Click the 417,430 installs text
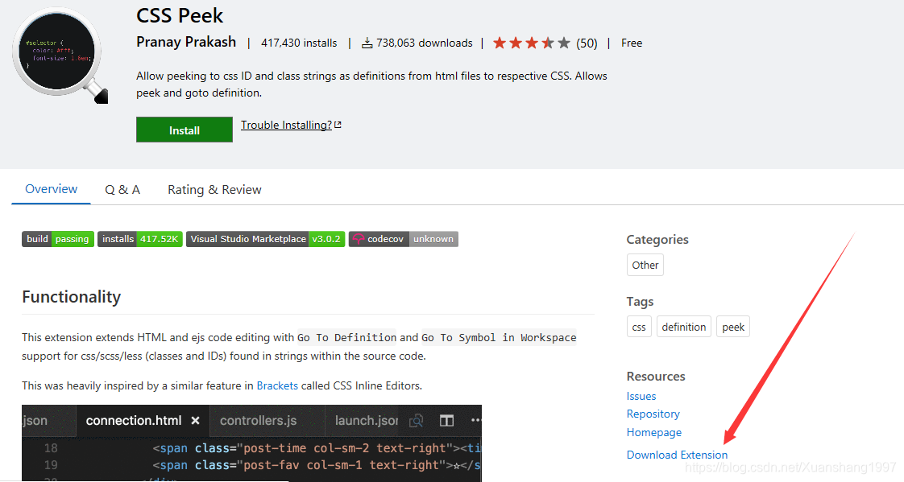 click(299, 43)
